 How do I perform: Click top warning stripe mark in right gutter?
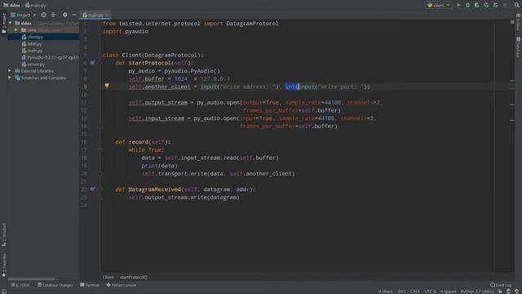point(512,81)
